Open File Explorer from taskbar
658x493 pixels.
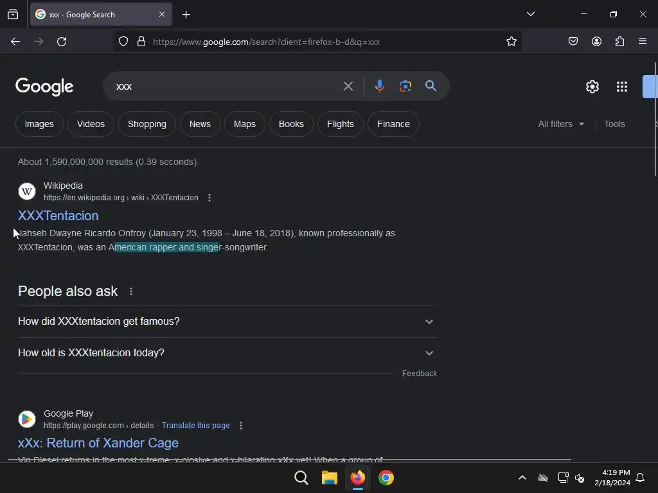pos(330,478)
